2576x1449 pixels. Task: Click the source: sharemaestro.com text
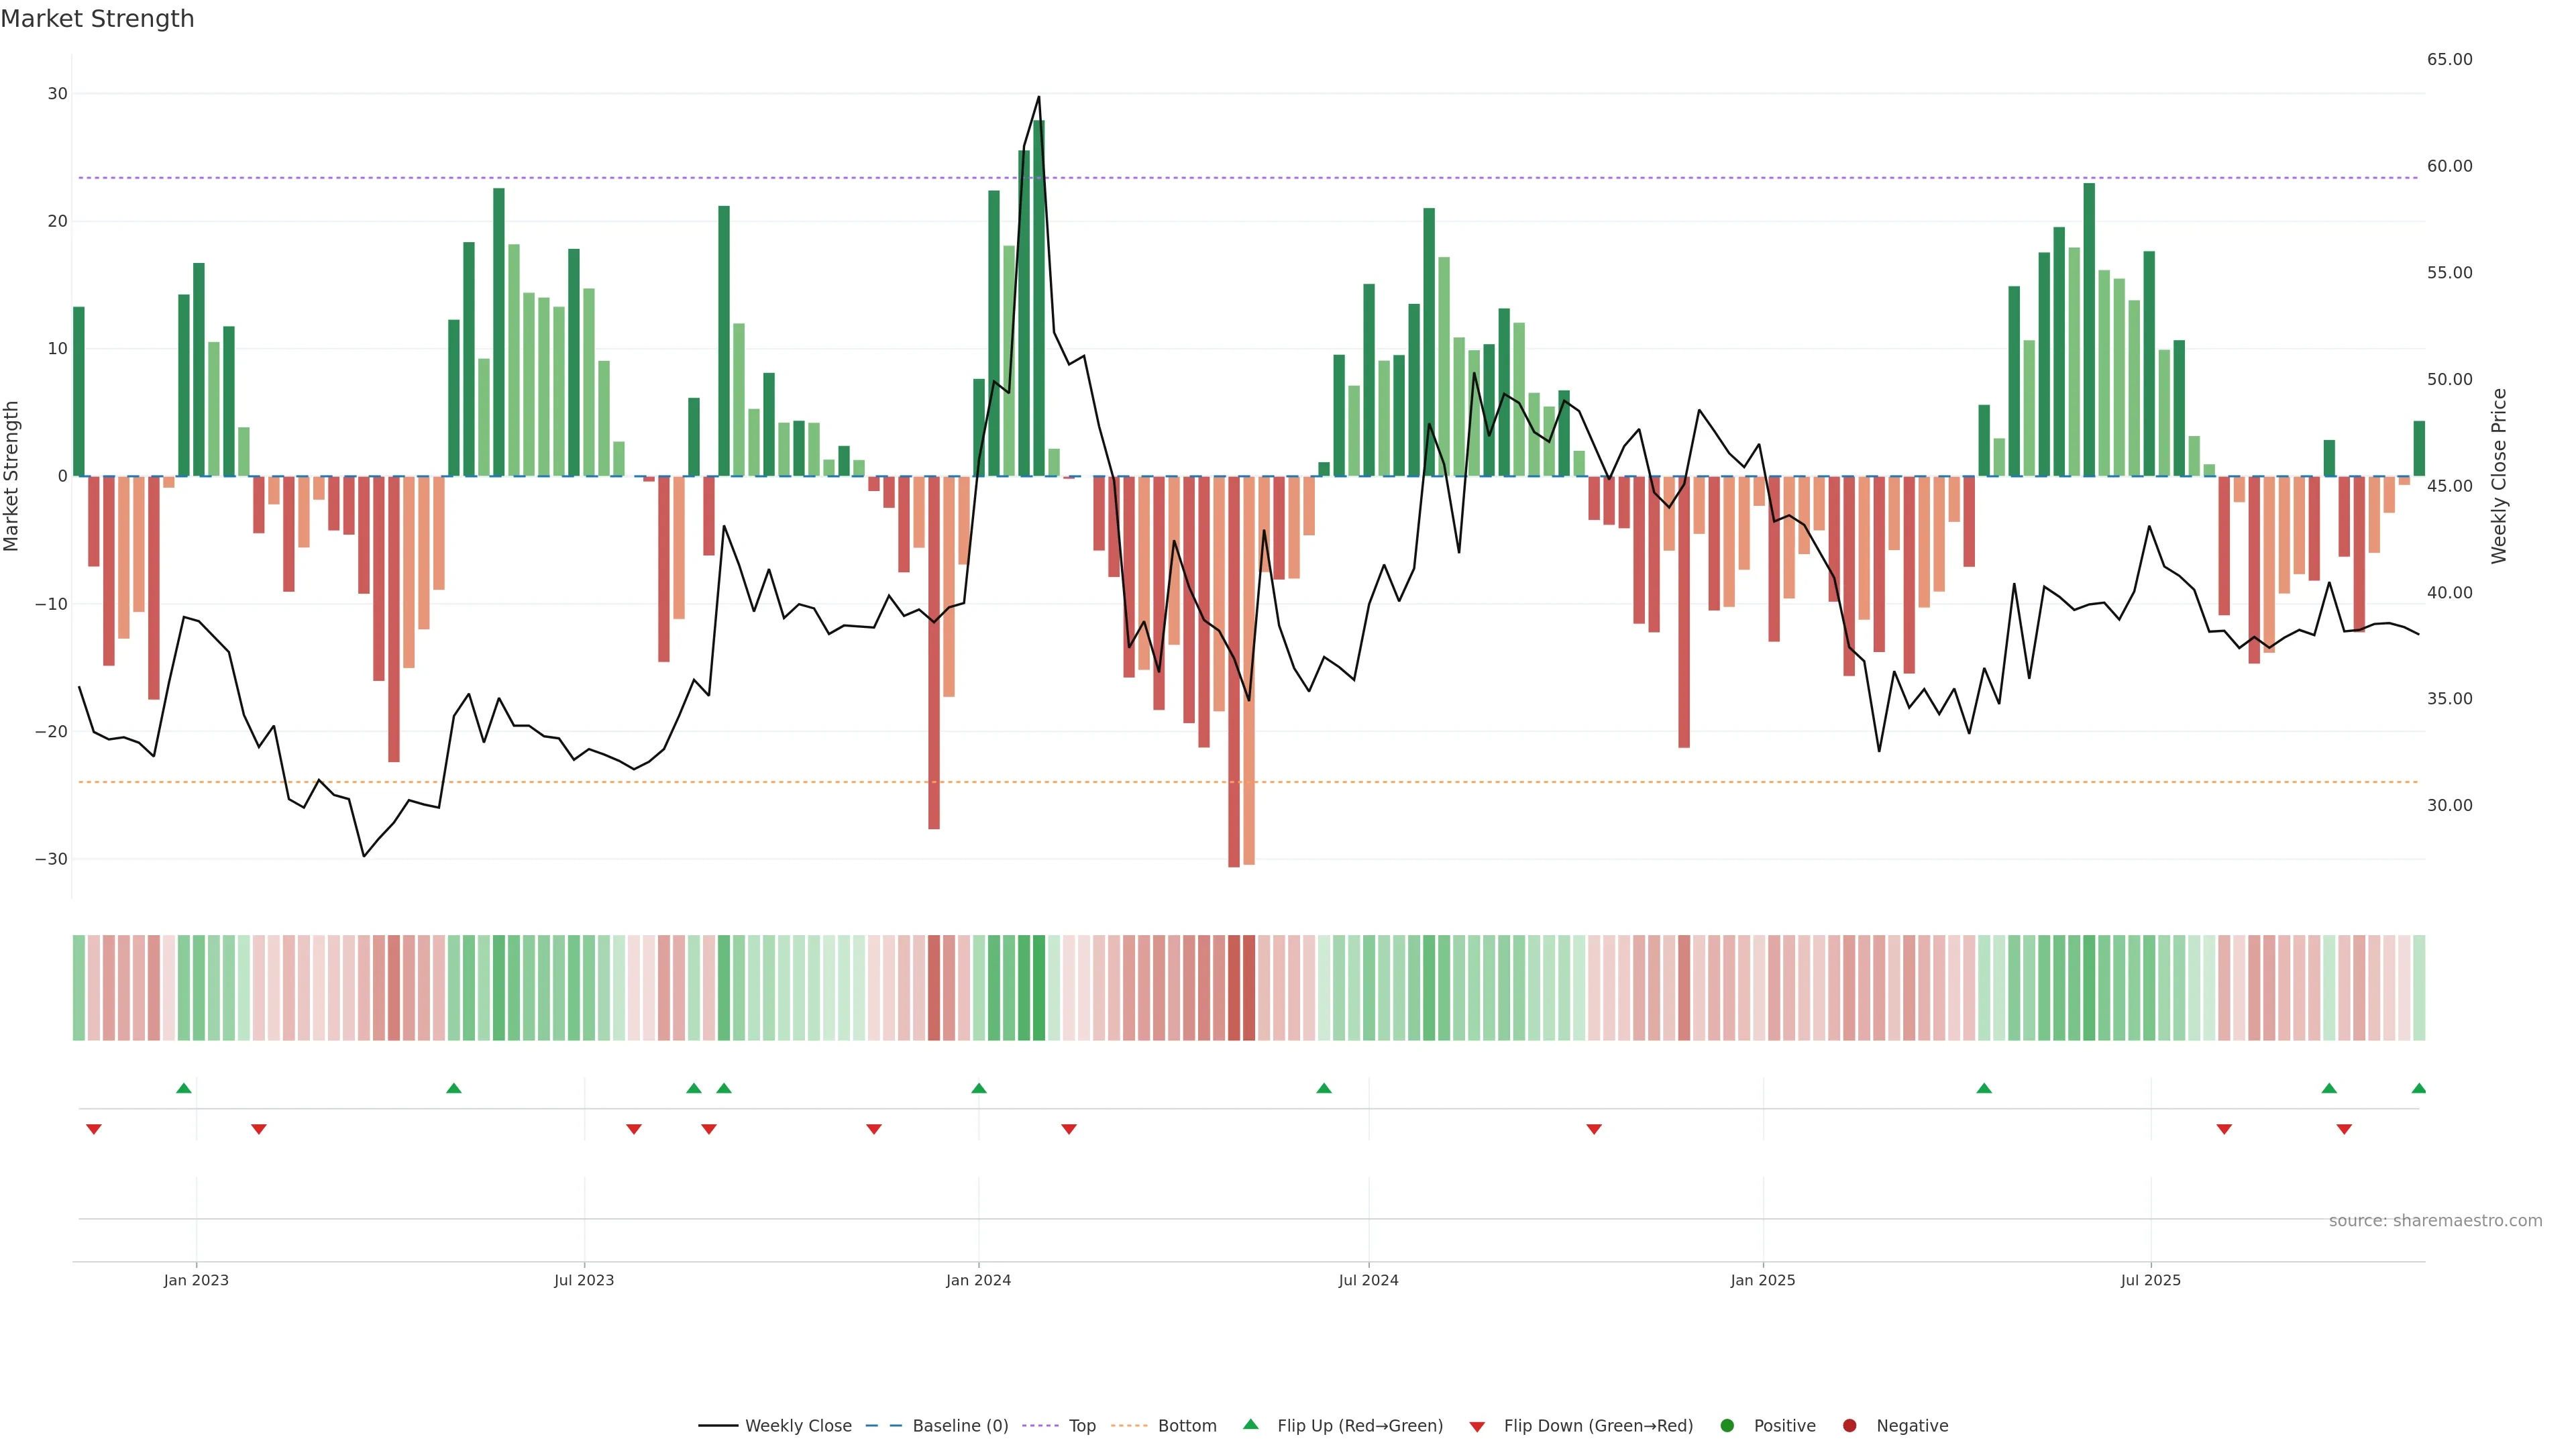[2435, 1220]
